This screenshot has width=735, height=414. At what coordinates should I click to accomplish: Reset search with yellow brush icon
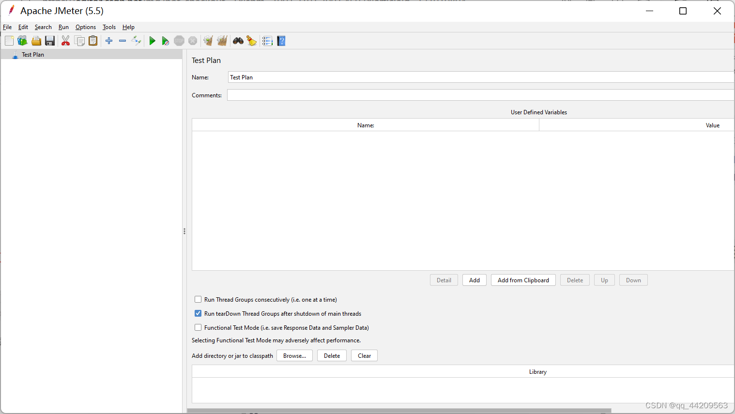click(252, 41)
